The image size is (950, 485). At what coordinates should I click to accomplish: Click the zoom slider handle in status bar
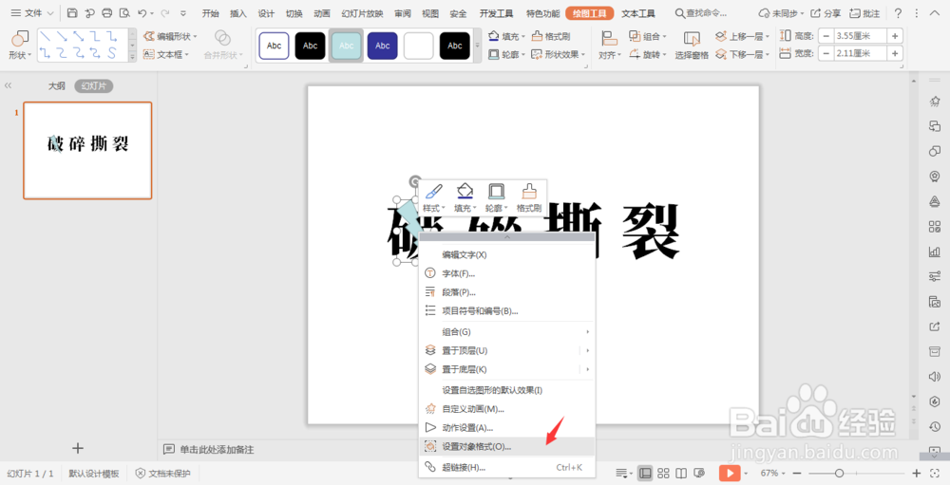coord(839,473)
